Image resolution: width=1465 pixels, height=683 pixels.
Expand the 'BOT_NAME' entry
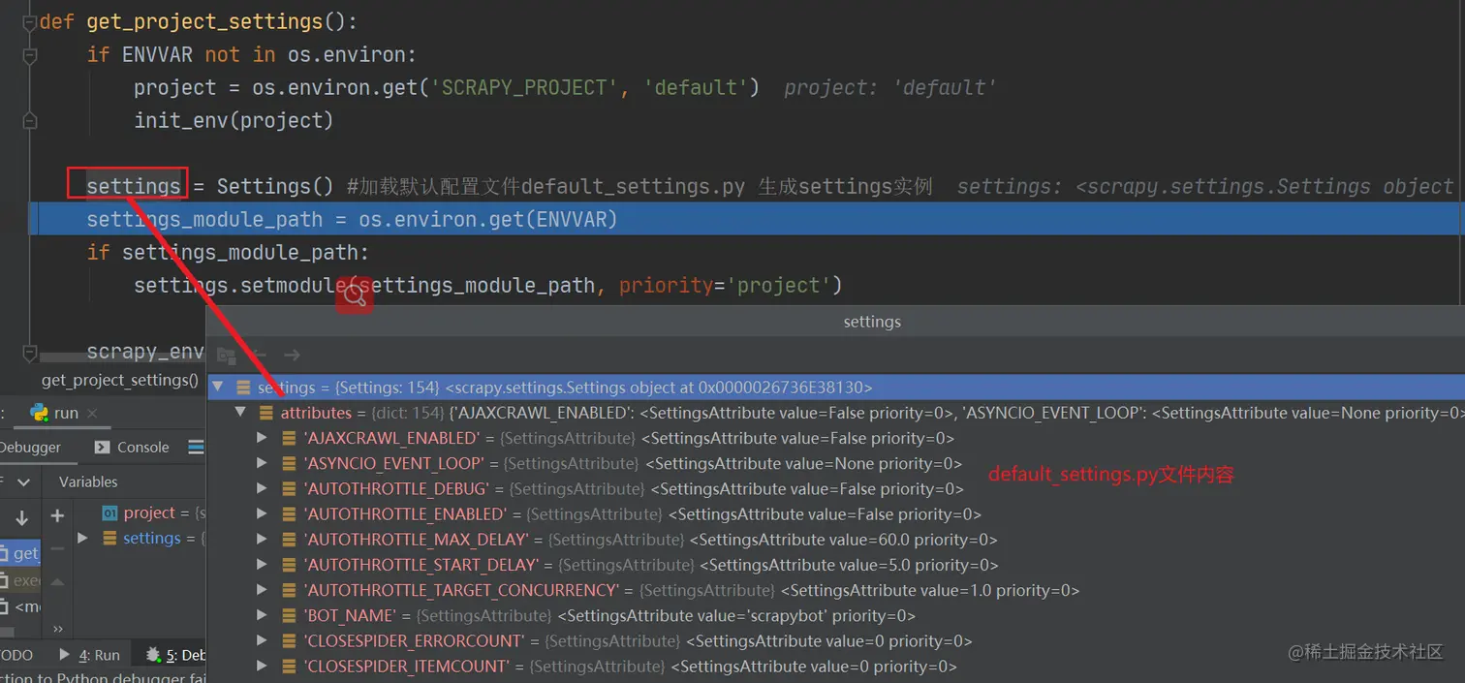click(x=262, y=615)
